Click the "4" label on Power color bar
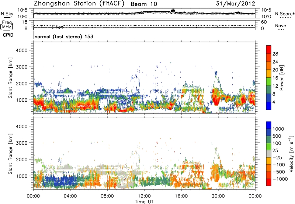This screenshot has width=295, height=204. point(274,102)
